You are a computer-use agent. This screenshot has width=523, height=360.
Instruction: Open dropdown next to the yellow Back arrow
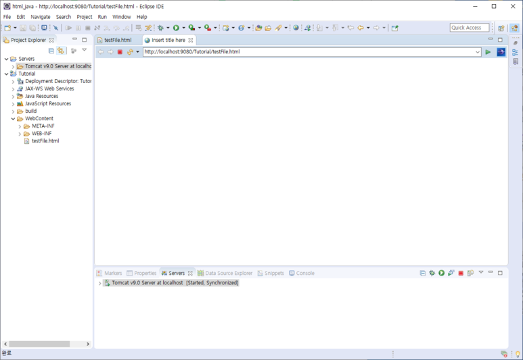(x=368, y=28)
